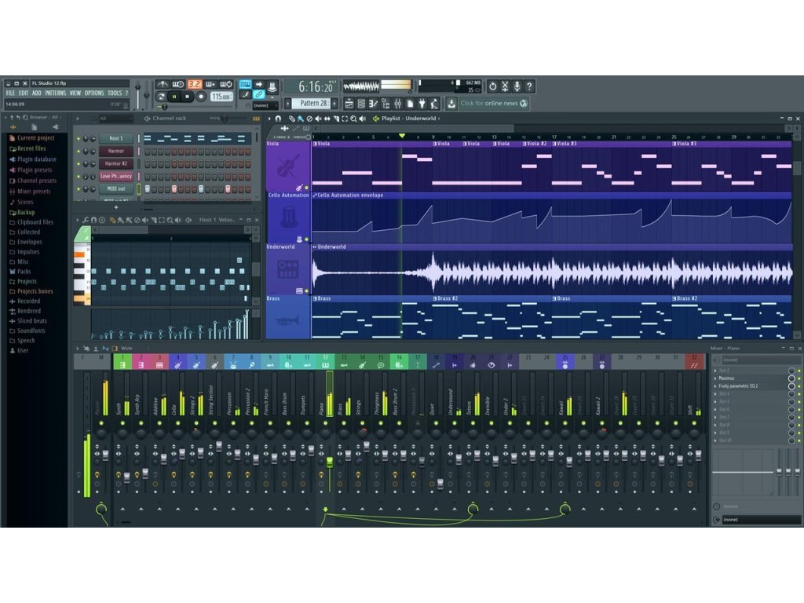Mute the Viola playlist track
The height and width of the screenshot is (603, 804).
pos(306,188)
